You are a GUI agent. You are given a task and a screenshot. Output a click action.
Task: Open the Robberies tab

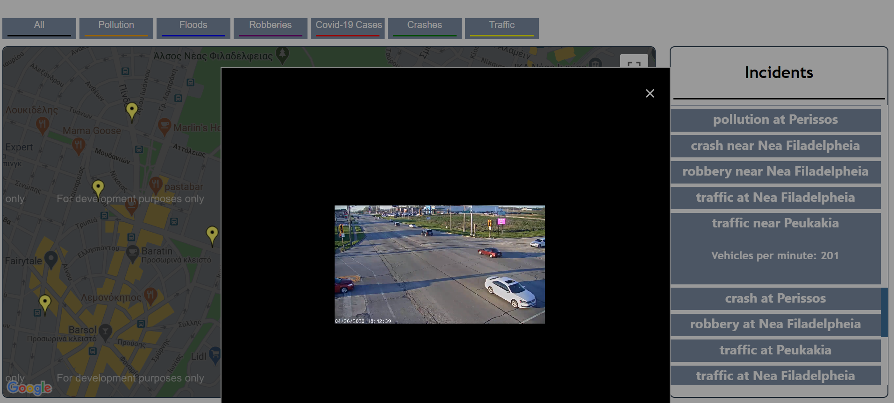point(271,28)
